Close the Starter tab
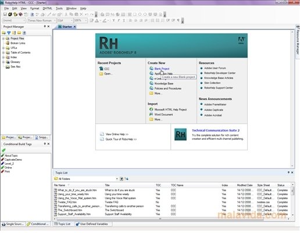The height and width of the screenshot is (233, 300). coord(74,27)
